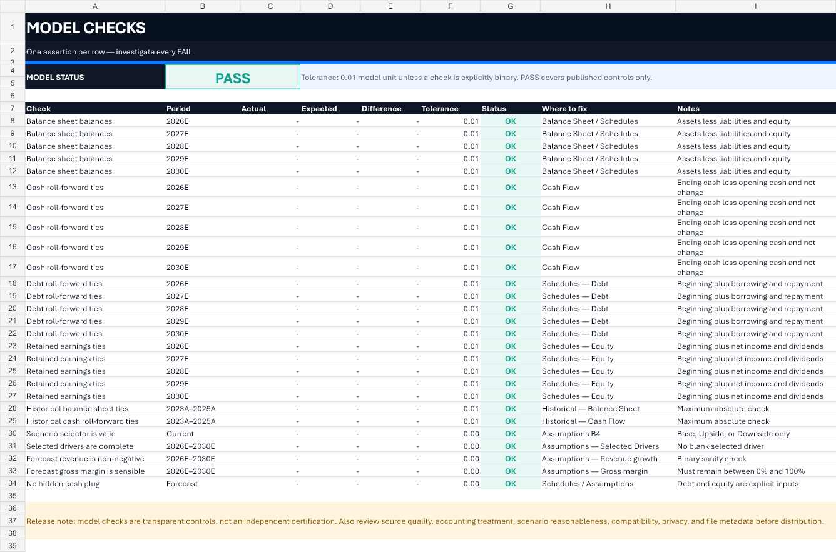Select column G header
Image resolution: width=836 pixels, height=552 pixels.
511,6
